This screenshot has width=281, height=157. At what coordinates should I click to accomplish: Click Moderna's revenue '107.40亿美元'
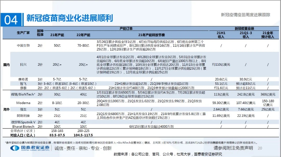coord(246,103)
